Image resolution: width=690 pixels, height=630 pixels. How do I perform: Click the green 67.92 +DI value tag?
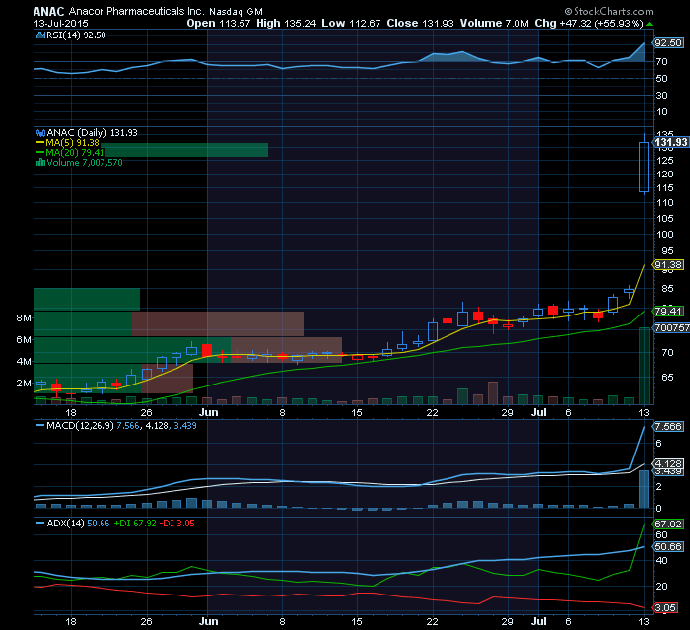click(668, 525)
